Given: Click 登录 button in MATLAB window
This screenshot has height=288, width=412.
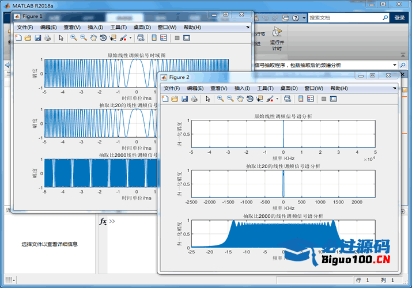Looking at the screenshot, I should [399, 18].
